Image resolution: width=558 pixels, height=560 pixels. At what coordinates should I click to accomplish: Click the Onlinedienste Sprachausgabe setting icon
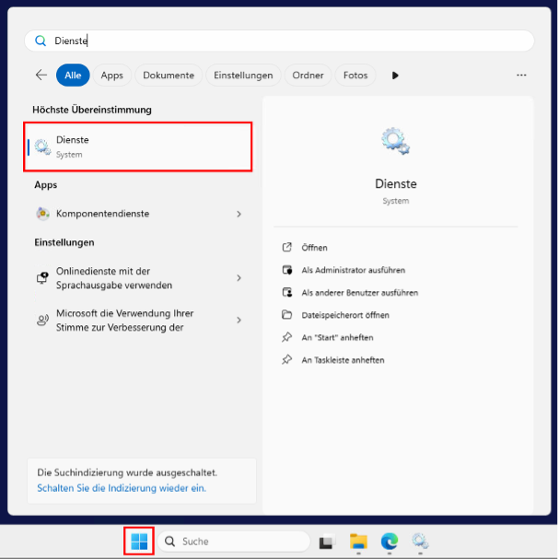tap(42, 278)
